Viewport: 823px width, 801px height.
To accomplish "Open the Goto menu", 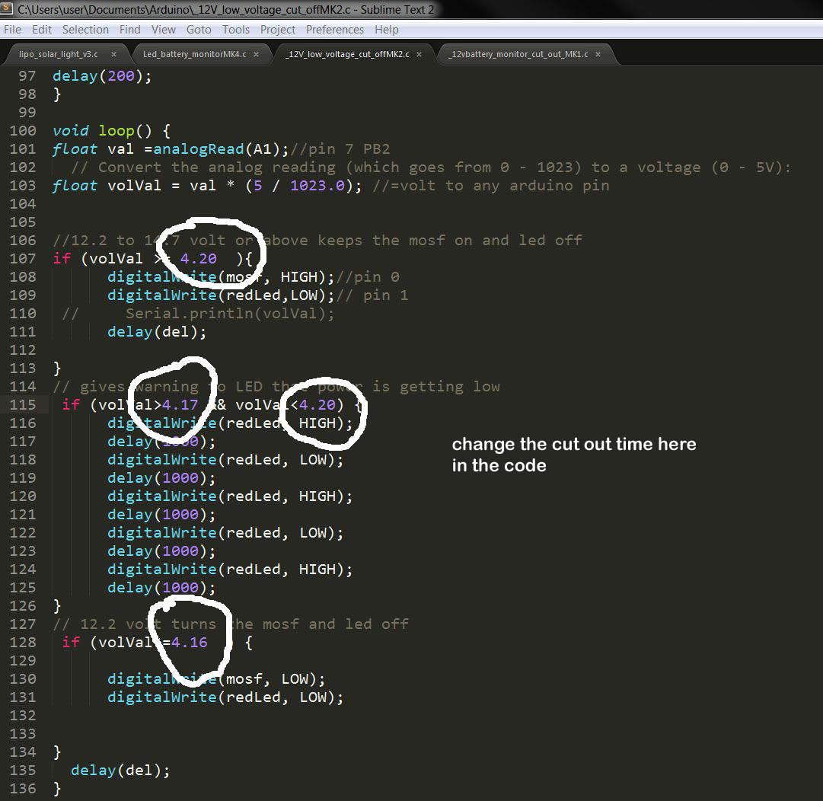I will click(x=199, y=30).
